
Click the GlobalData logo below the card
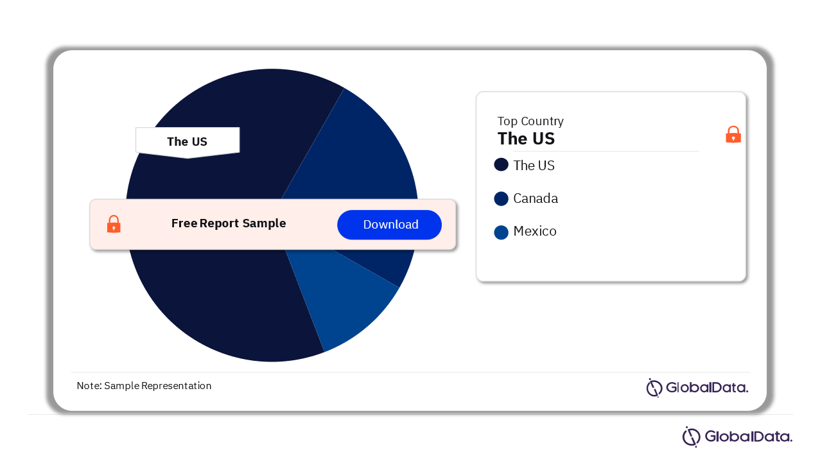coord(737,437)
